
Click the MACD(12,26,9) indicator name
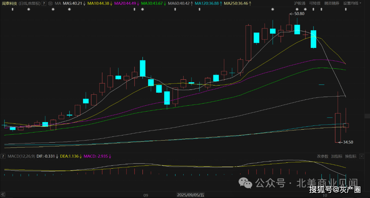[x=20, y=156]
